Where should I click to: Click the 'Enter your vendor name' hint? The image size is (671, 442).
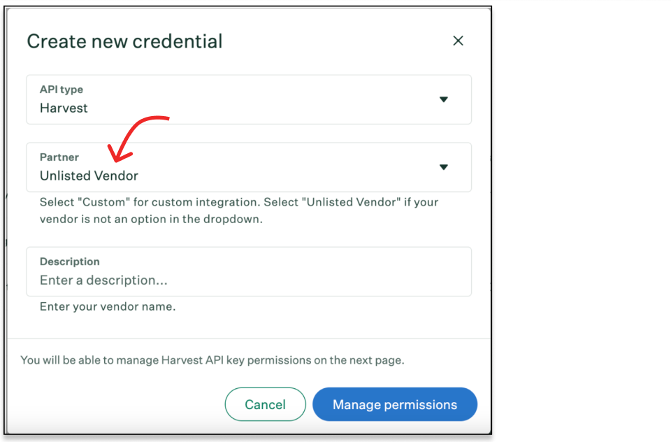pos(108,306)
